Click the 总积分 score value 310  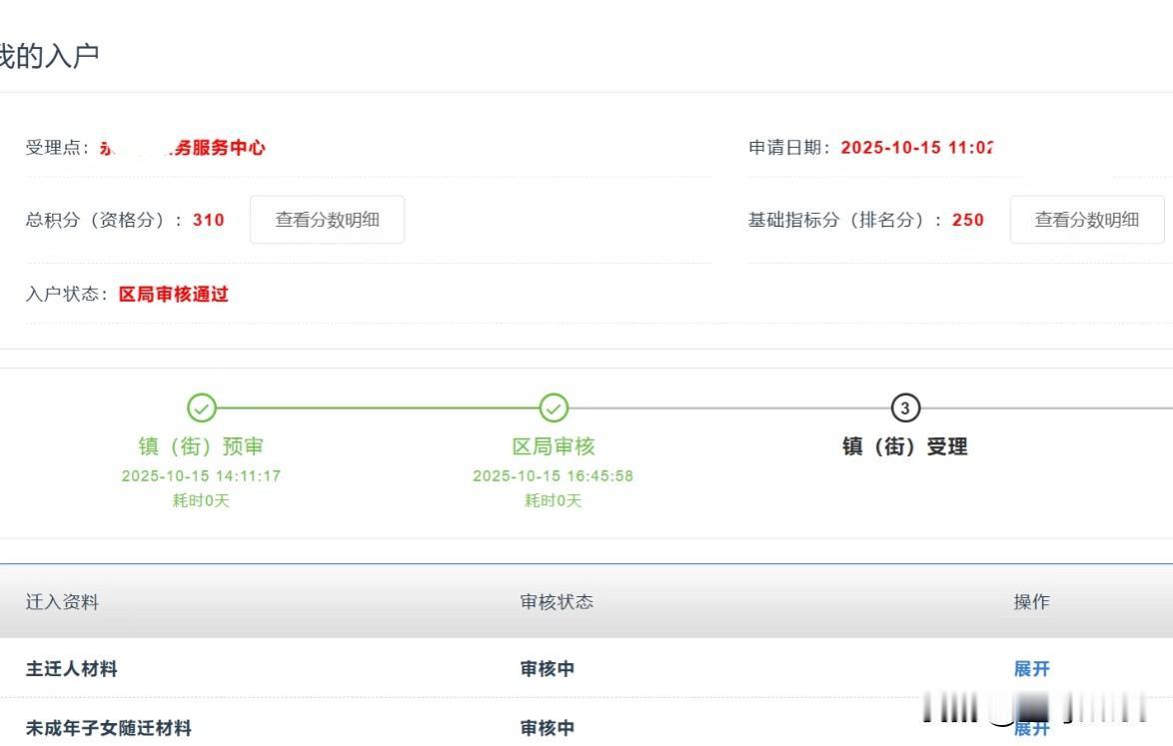click(208, 220)
